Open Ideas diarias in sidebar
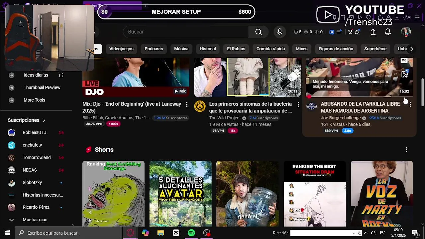 (x=36, y=75)
